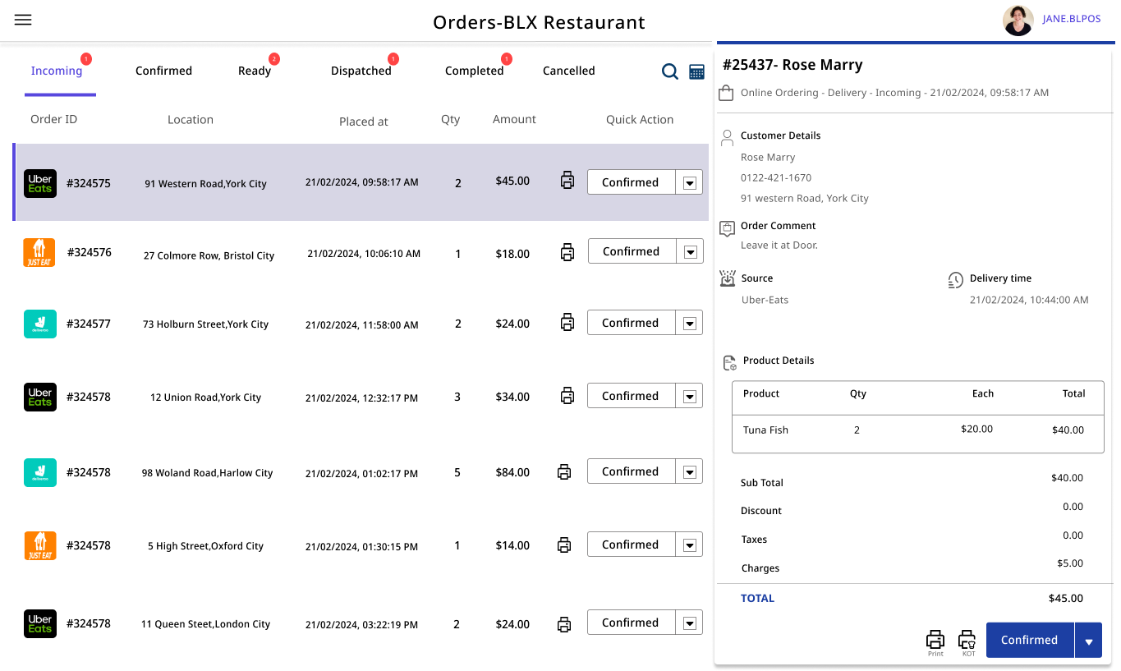Click the Print icon in order details
Viewport: 1121px width, 671px height.
[x=935, y=640]
